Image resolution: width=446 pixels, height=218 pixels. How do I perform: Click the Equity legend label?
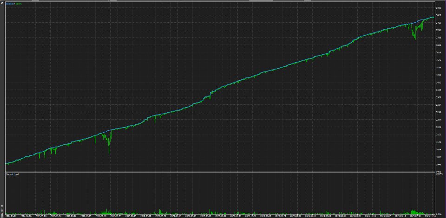pos(19,4)
